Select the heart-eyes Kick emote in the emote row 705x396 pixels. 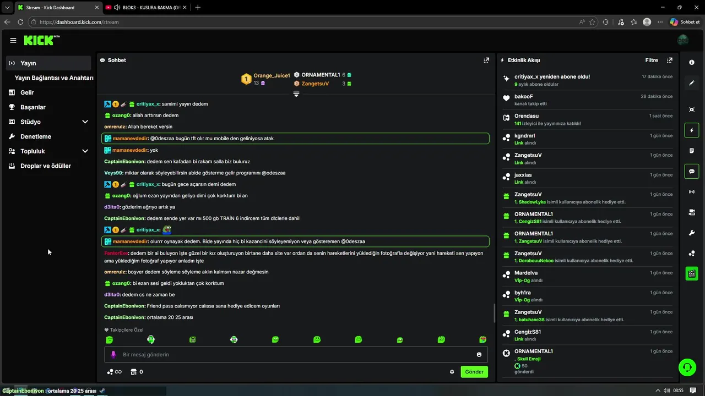click(483, 339)
